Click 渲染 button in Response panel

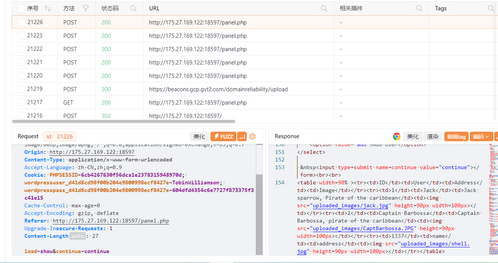(432, 137)
